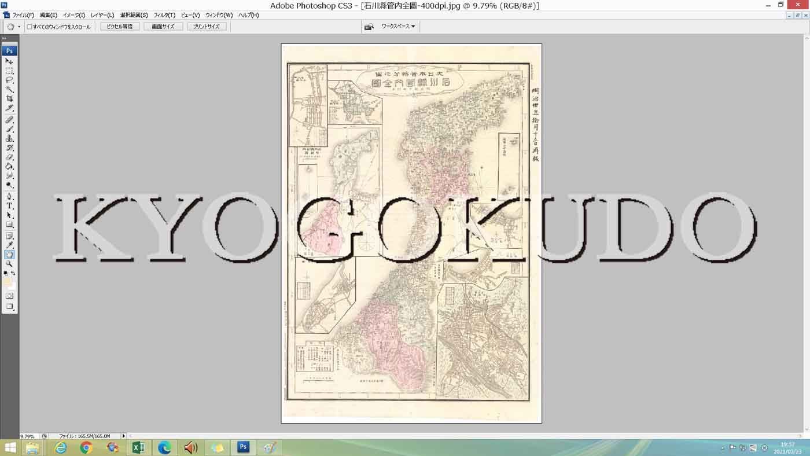Click the 9.79% zoom percentage field
This screenshot has height=456, width=810.
click(28, 436)
